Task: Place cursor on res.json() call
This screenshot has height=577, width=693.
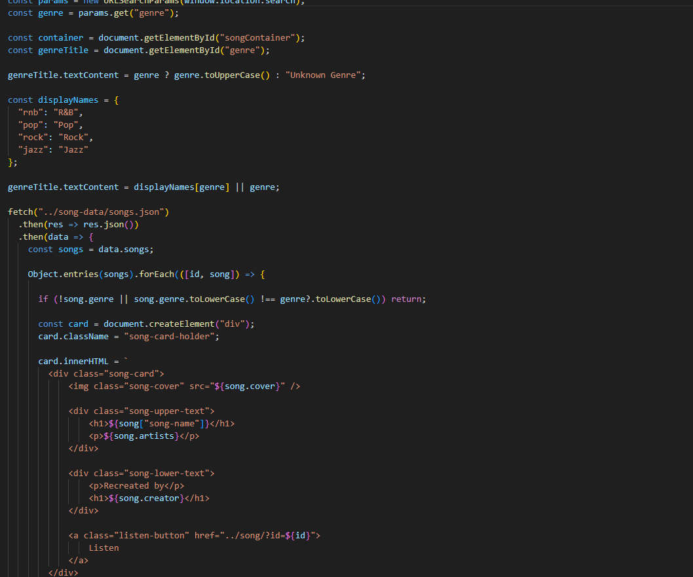Action: pos(111,225)
